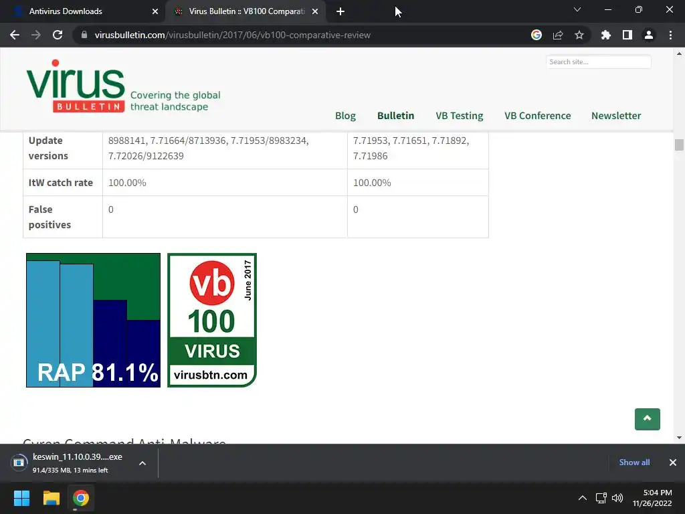Screen dimensions: 685x514
Task: Click the ItW catch rate row label
Action: point(61,183)
